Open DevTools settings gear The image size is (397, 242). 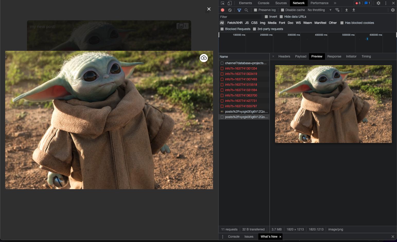378,3
